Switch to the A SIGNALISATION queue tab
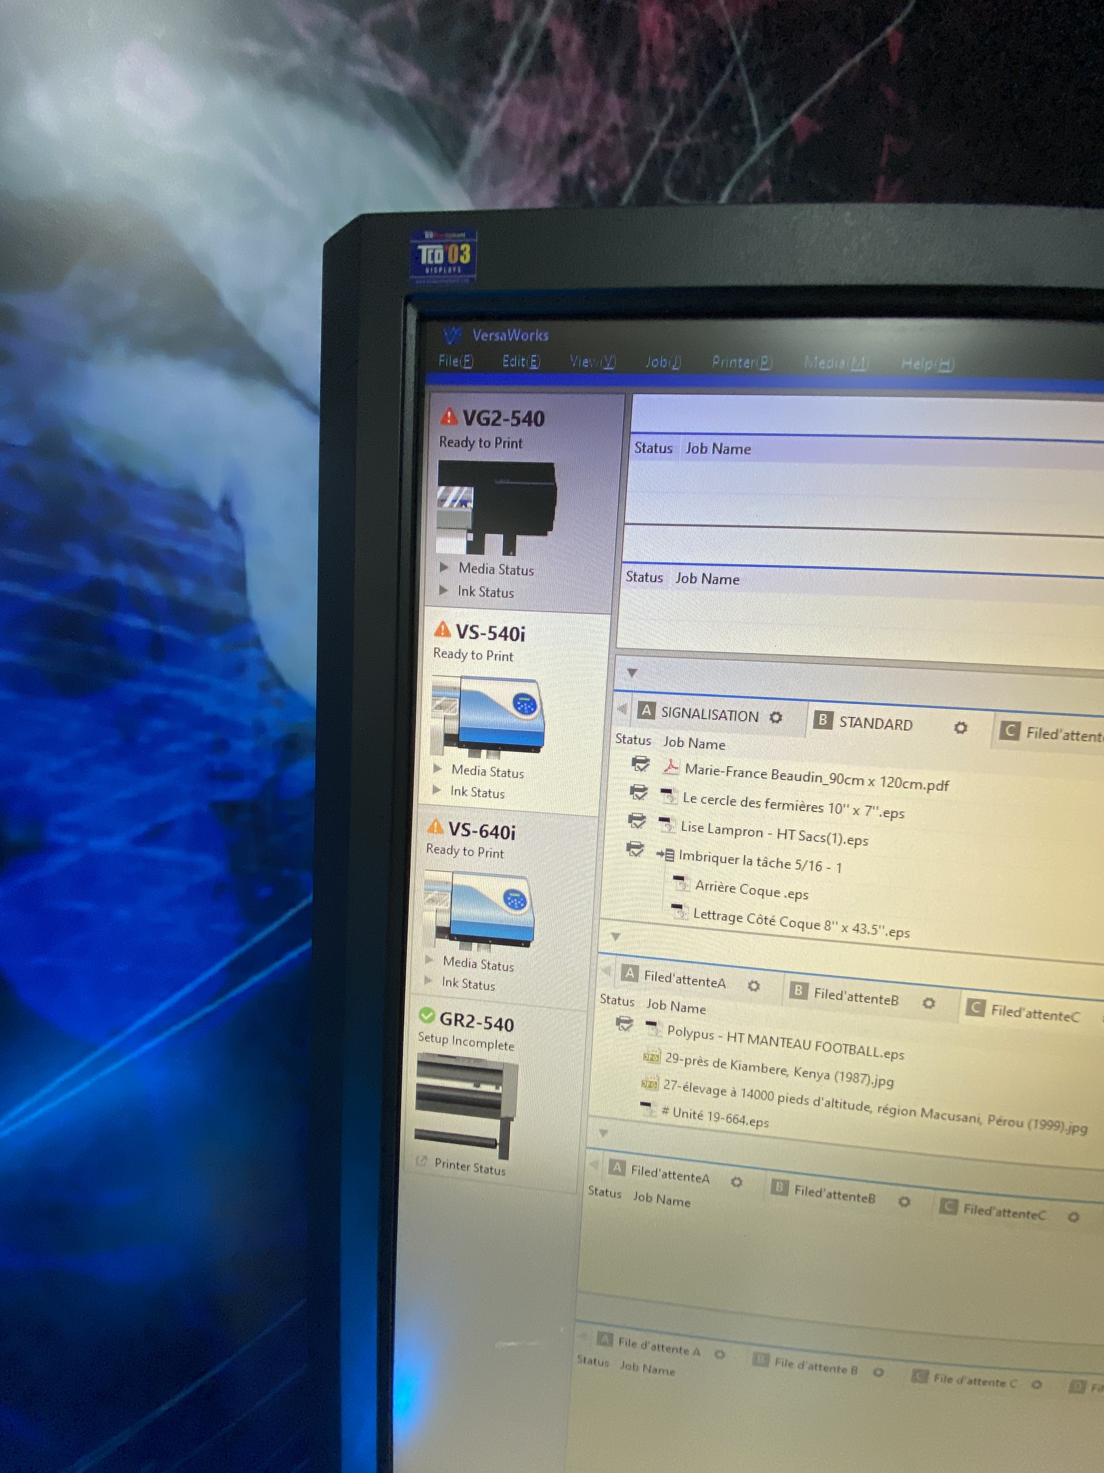The width and height of the screenshot is (1104, 1473). [x=709, y=715]
